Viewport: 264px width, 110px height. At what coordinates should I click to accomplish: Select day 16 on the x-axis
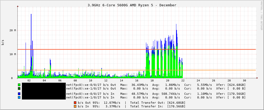tap(137, 81)
